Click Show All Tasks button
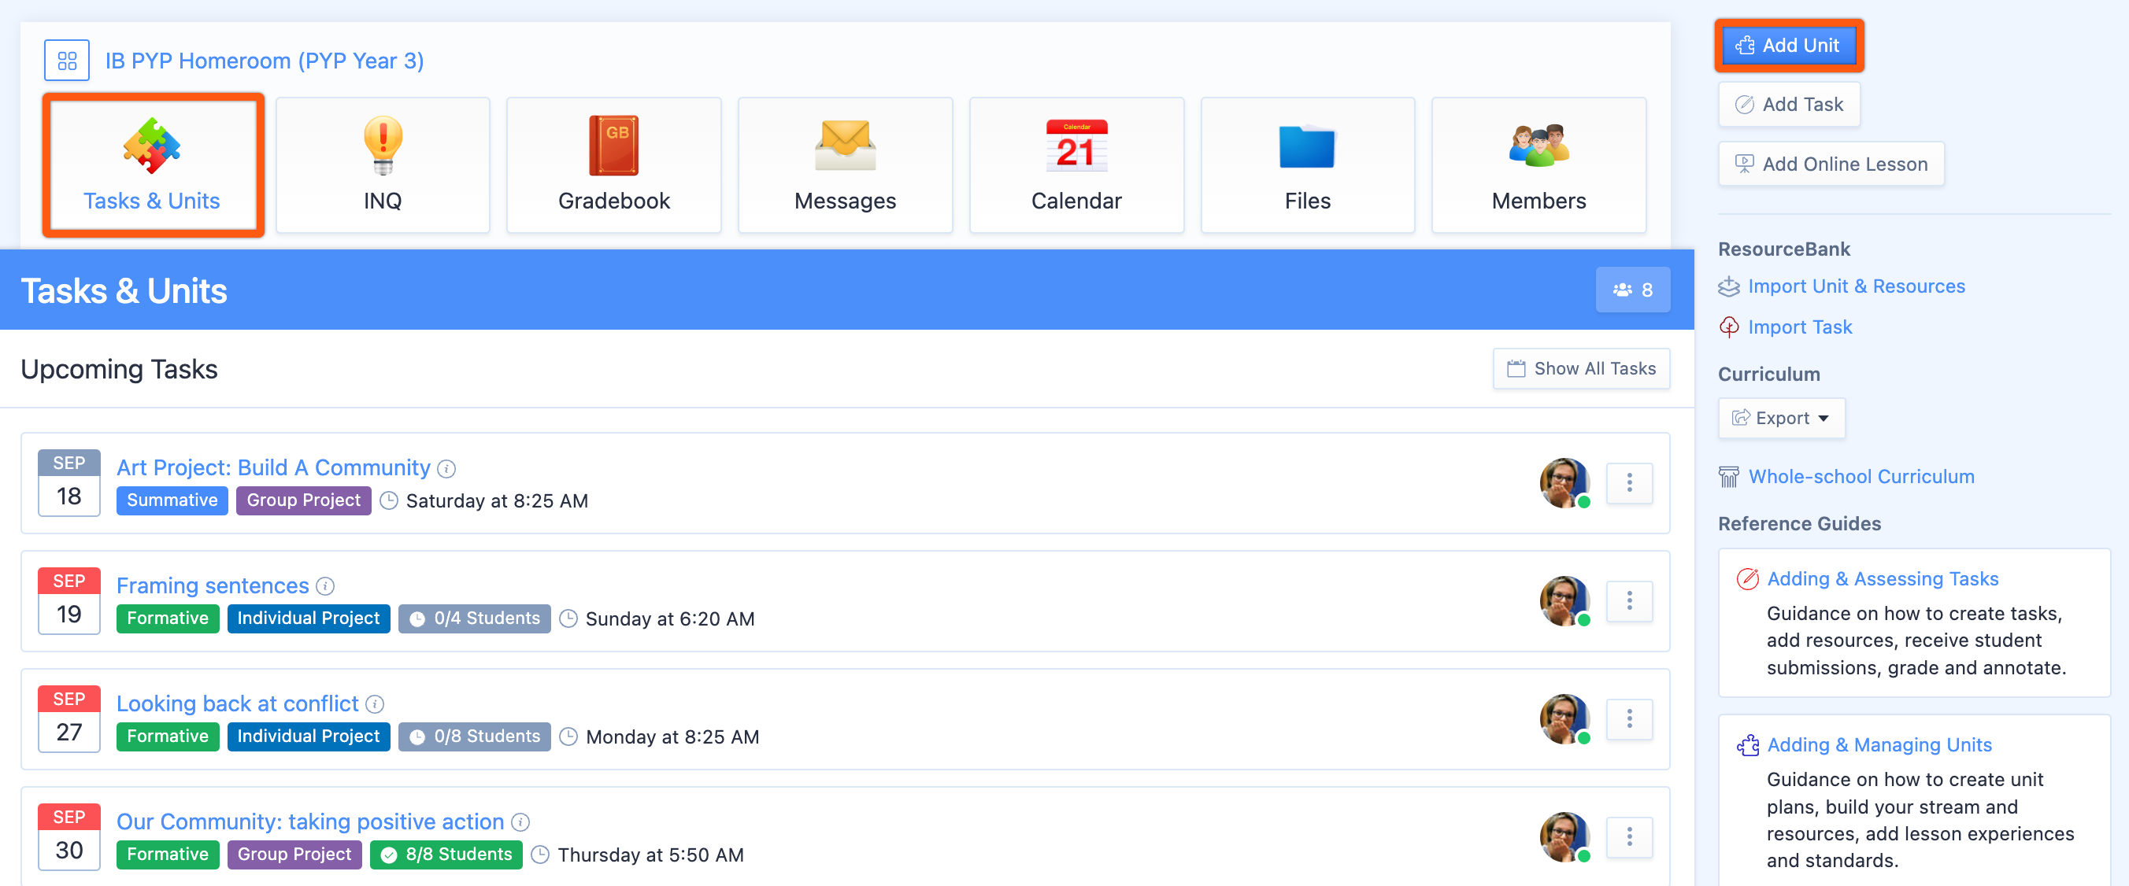Viewport: 2129px width, 886px height. [1580, 368]
